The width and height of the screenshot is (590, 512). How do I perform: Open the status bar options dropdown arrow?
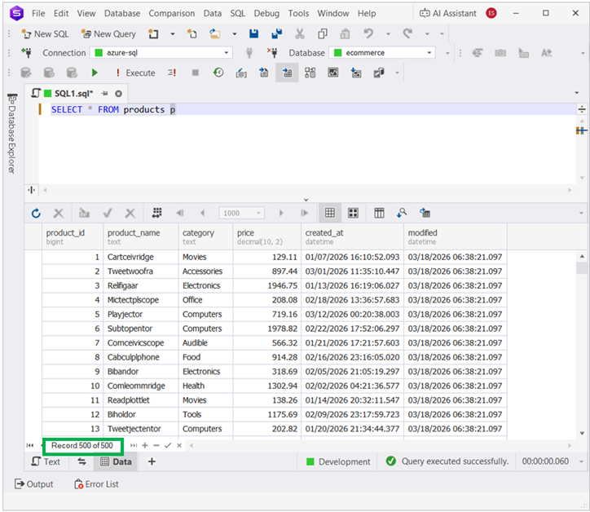click(x=581, y=461)
